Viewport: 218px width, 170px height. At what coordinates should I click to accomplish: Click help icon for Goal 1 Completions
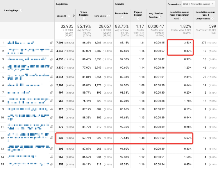pyautogui.click(x=212, y=19)
